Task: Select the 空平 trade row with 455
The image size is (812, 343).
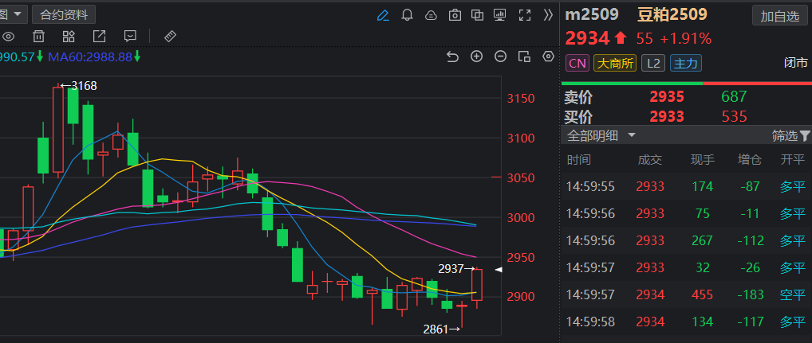Action: point(686,294)
